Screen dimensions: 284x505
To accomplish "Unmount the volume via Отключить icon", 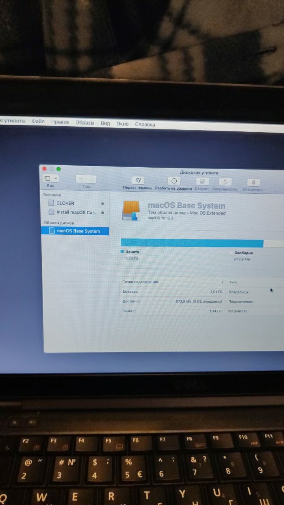I will pos(253,182).
